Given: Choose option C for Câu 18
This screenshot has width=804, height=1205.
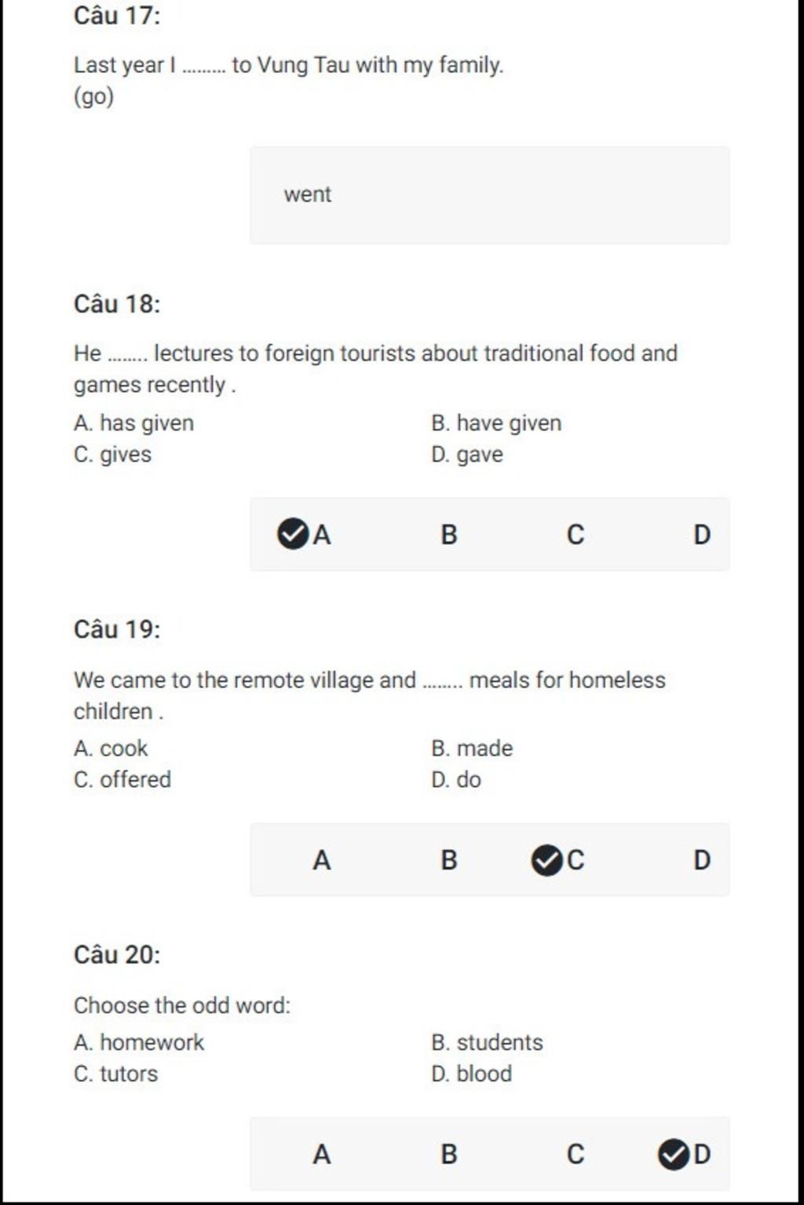Looking at the screenshot, I should pos(576,535).
